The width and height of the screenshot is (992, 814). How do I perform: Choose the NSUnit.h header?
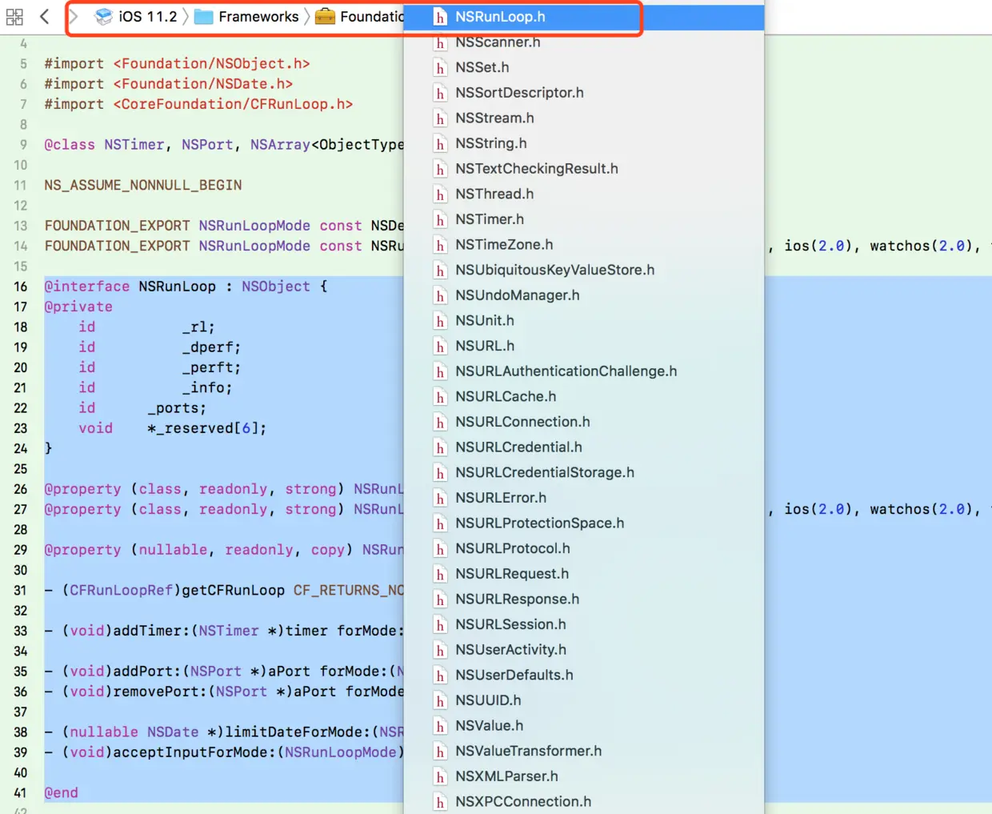point(584,321)
